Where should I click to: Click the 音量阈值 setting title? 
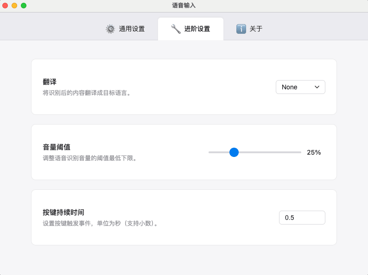(x=57, y=147)
